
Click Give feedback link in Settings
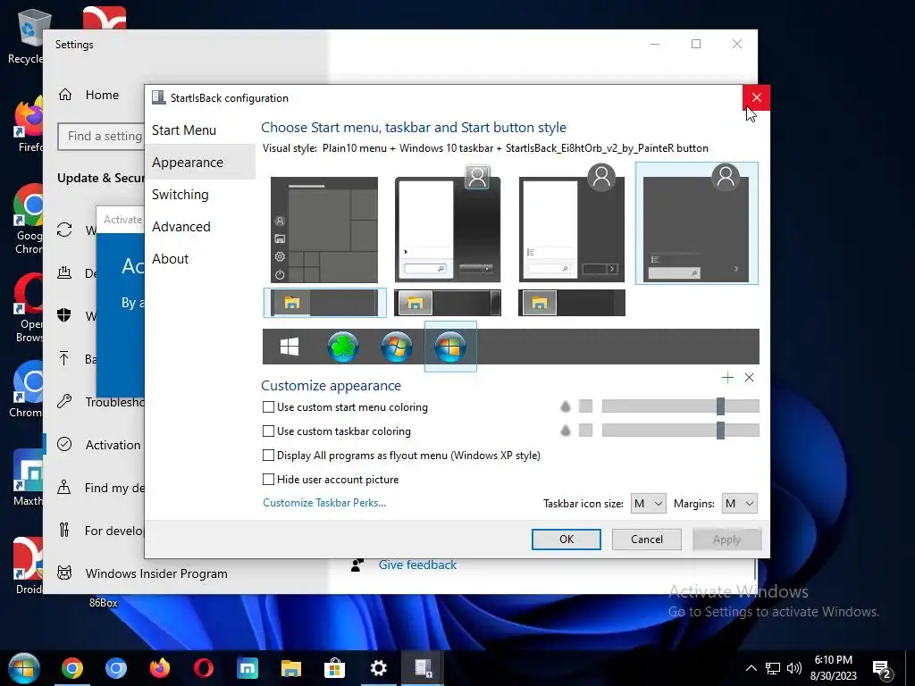click(417, 565)
